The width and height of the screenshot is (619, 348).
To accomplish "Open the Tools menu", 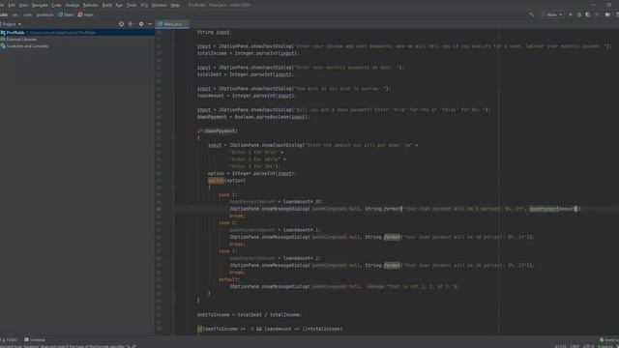I will (132, 5).
